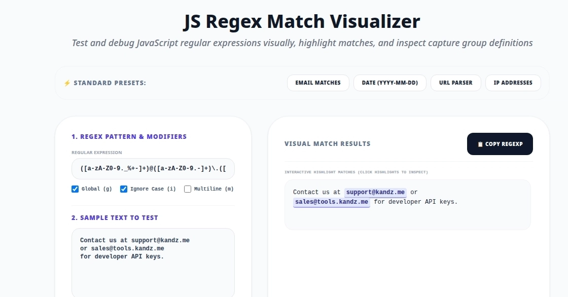Click inside the sample text textarea
The width and height of the screenshot is (568, 297).
(x=153, y=263)
